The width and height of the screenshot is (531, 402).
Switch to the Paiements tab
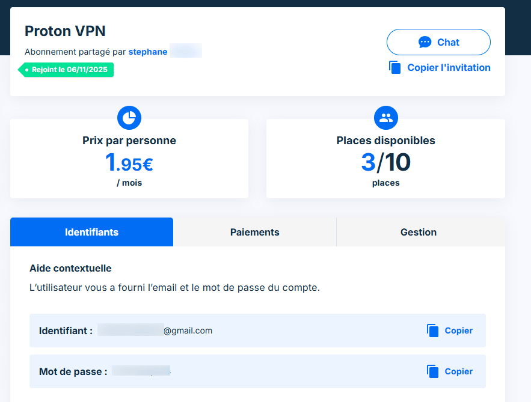click(x=254, y=232)
